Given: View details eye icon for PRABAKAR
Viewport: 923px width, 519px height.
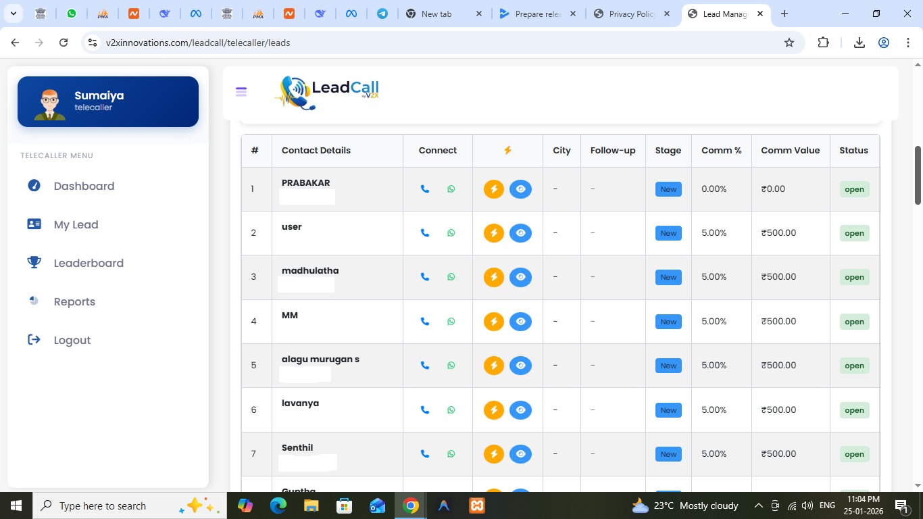Looking at the screenshot, I should pos(520,189).
